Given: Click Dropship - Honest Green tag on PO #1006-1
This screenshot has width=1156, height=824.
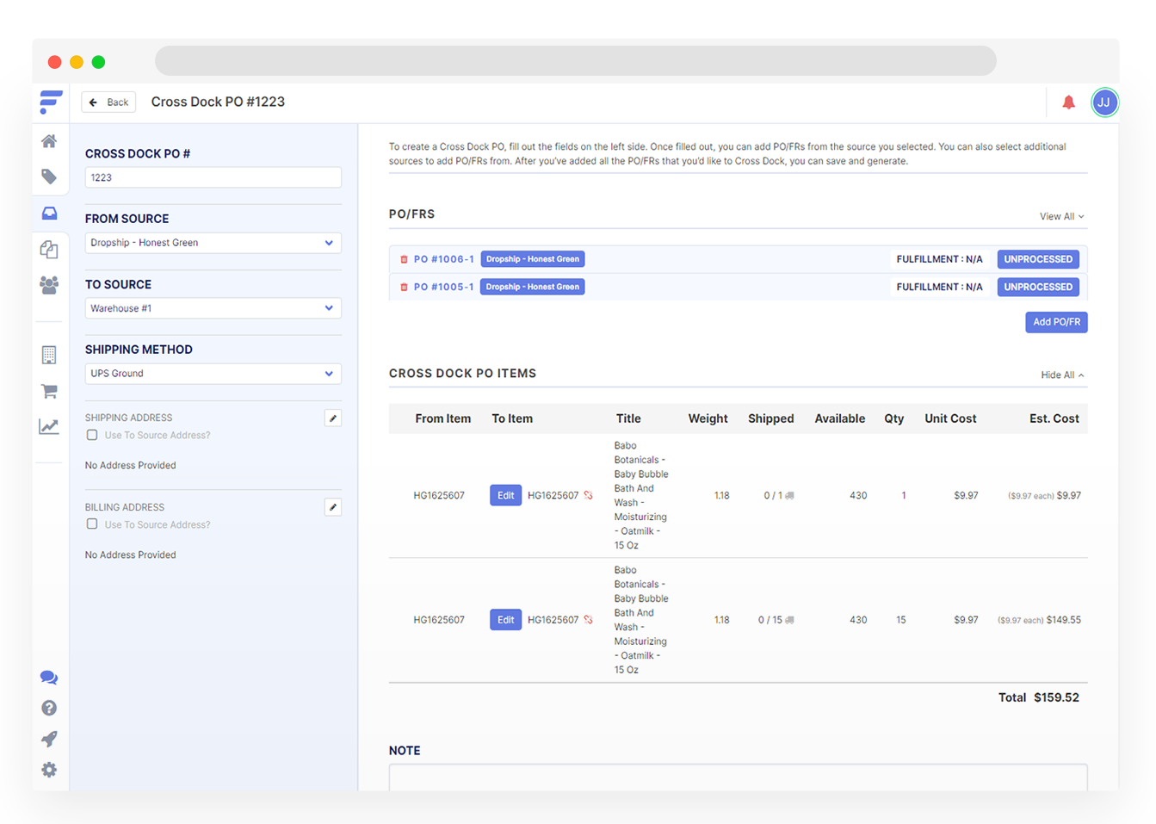Looking at the screenshot, I should click(x=532, y=259).
